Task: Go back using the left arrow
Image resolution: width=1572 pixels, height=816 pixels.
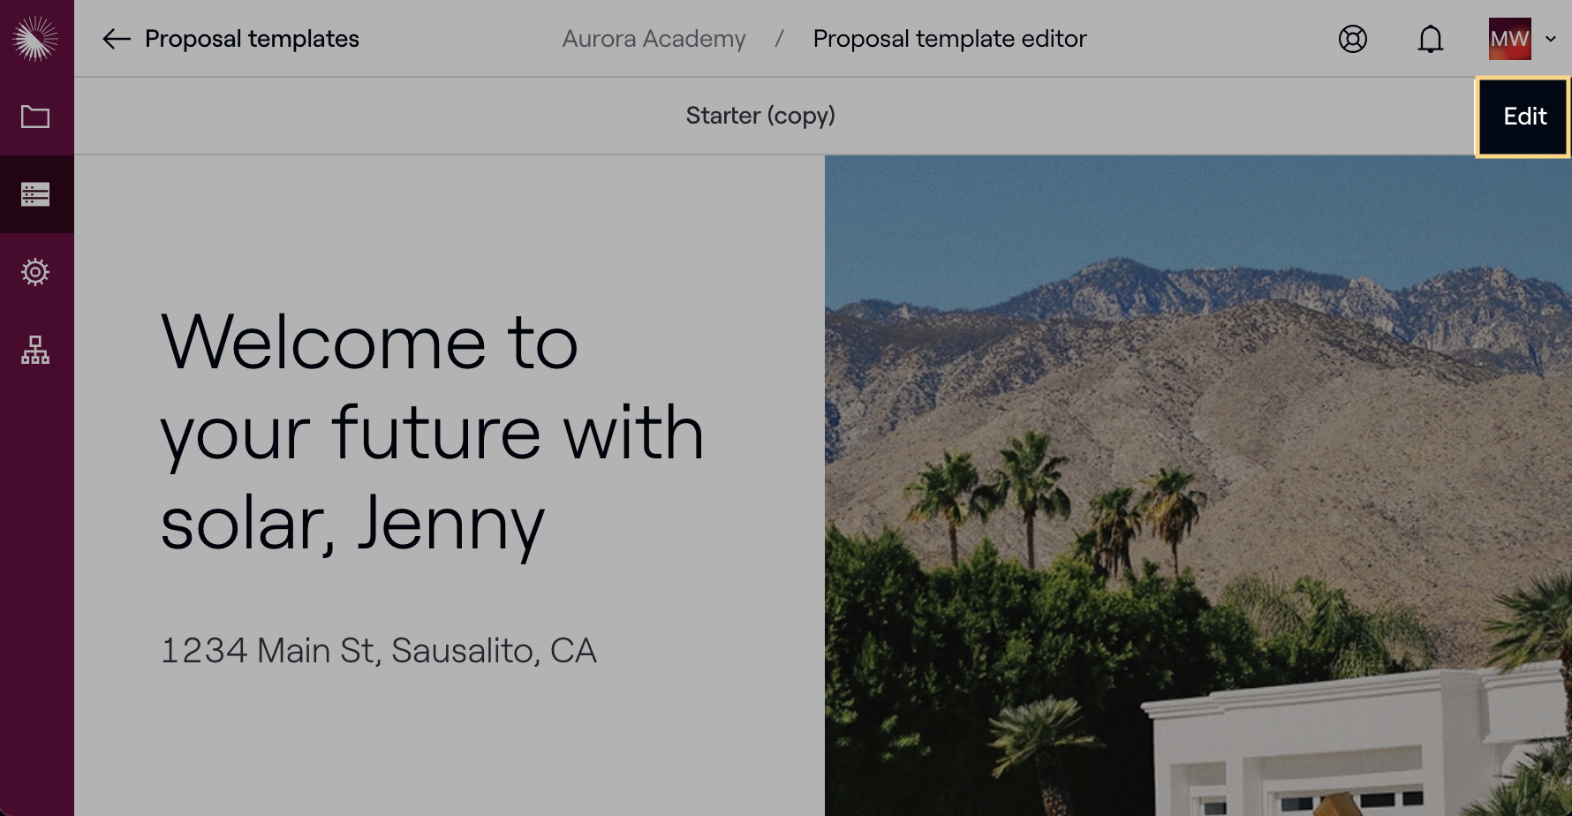Action: coord(116,39)
